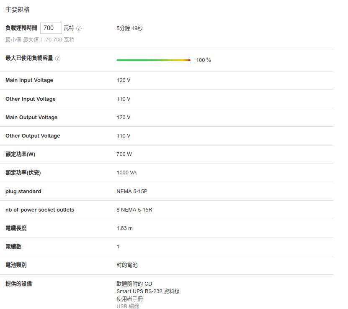348x309 pixels.
Task: Click the 瓦特 unit label
Action: 69,28
